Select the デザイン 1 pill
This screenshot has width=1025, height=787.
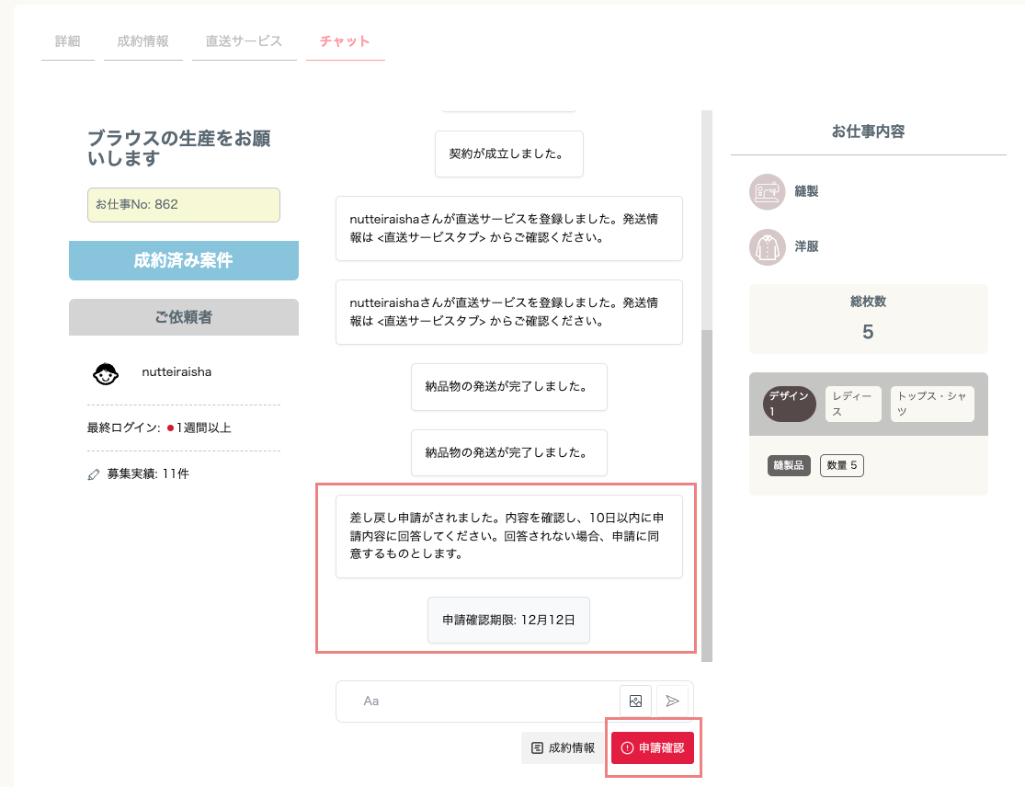(x=789, y=404)
